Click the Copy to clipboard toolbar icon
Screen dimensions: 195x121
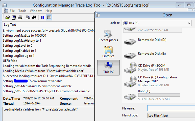28,17
